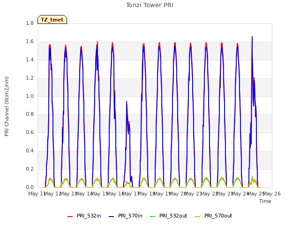Click the PRI Channel (W/m2/nm) axis label

[x=7, y=106]
